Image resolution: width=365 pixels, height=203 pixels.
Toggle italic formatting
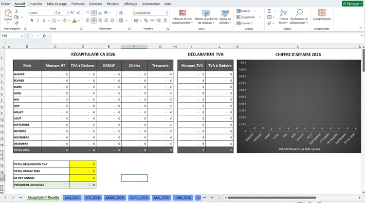tap(37, 20)
